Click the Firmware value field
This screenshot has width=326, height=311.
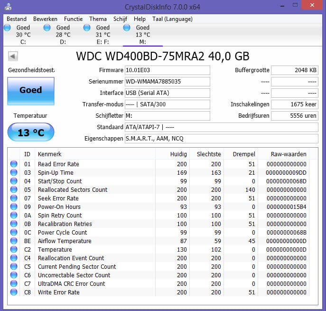click(x=167, y=70)
